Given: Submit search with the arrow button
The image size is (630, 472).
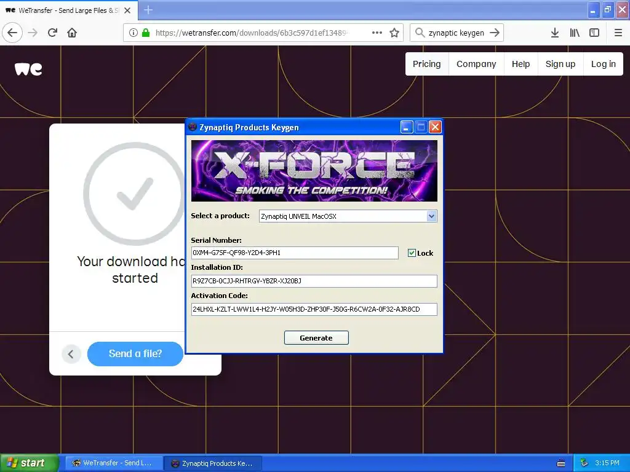Looking at the screenshot, I should click(x=495, y=33).
